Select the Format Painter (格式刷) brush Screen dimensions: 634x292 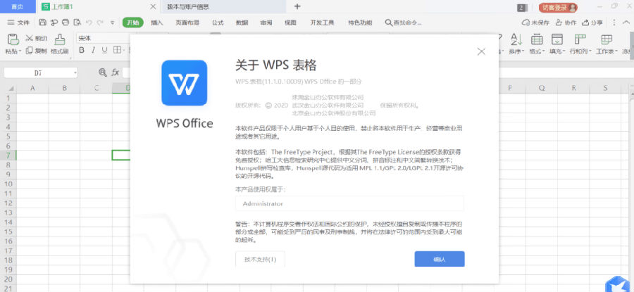coord(60,39)
